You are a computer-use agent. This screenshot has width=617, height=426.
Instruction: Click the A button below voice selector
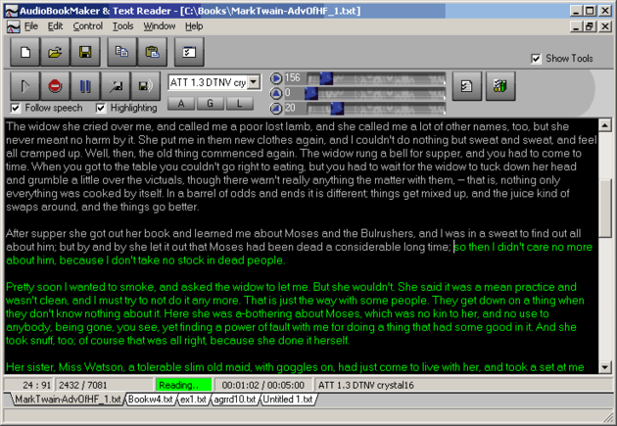click(x=181, y=104)
